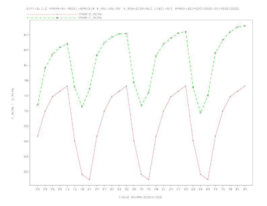Click y-axis tick label 60
Image resolution: width=267 pixels, height=206 pixels.
(26, 172)
